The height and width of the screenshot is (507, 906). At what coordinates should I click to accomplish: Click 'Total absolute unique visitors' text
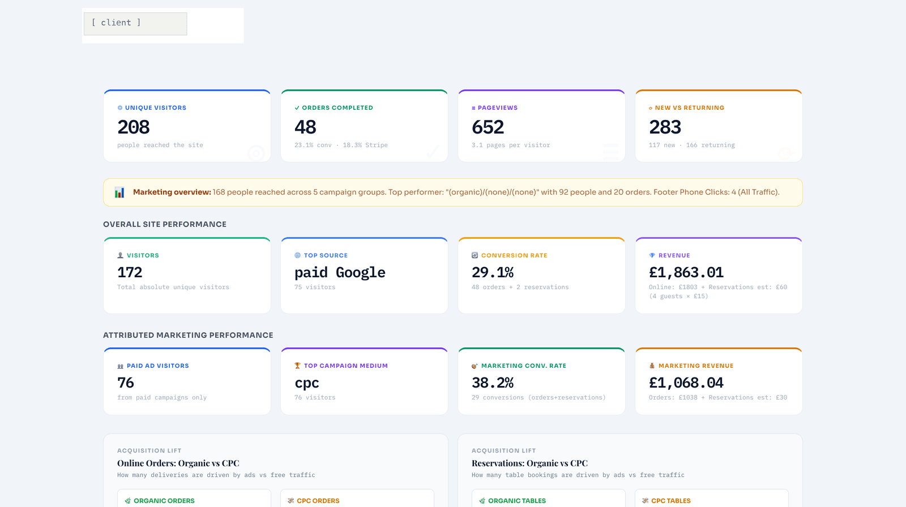pos(173,287)
